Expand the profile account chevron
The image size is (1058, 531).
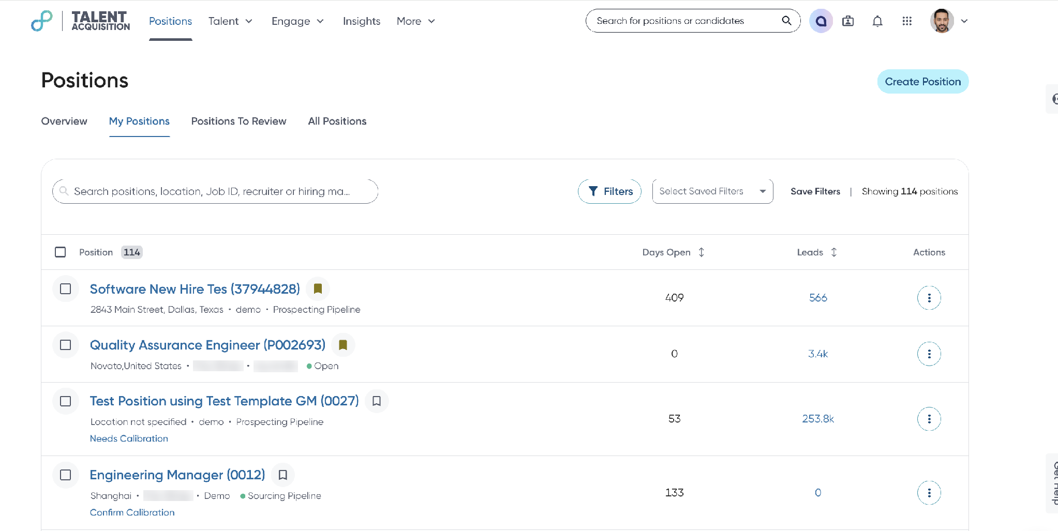[x=964, y=21]
